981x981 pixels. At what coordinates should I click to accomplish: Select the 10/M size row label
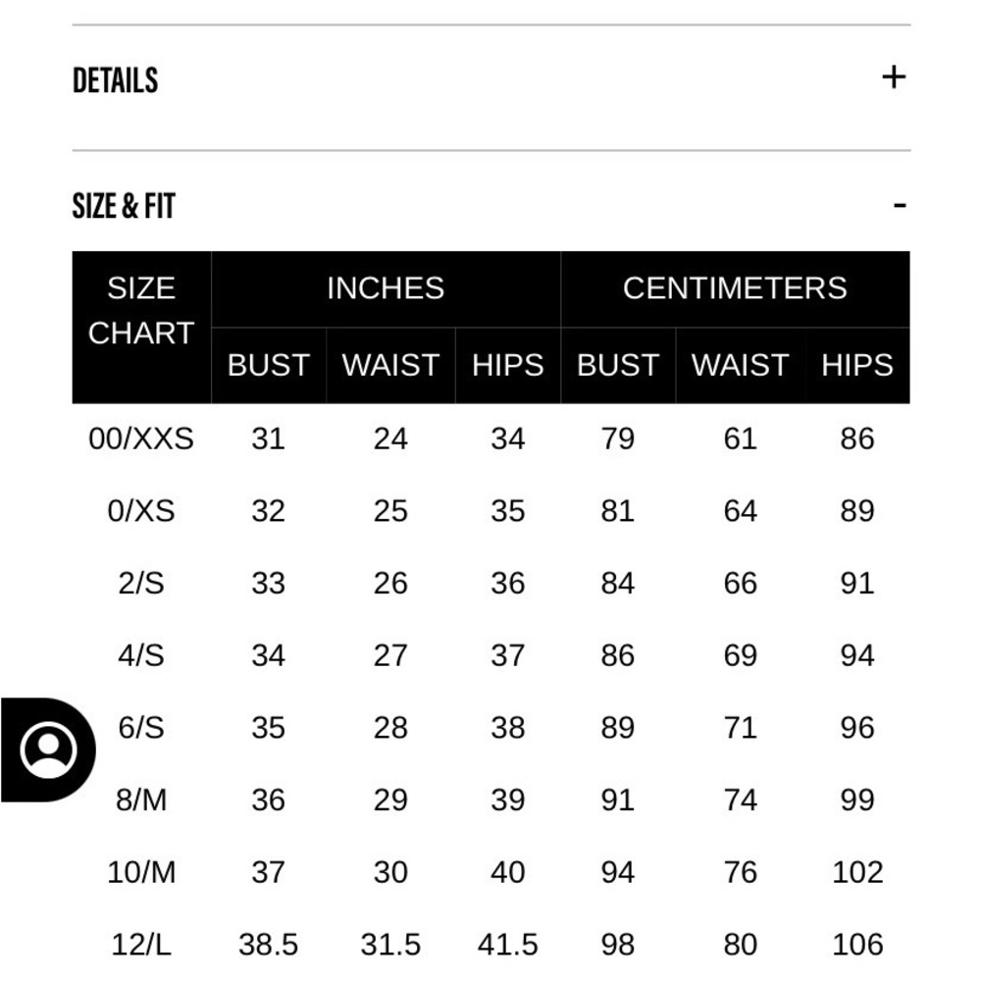click(141, 872)
